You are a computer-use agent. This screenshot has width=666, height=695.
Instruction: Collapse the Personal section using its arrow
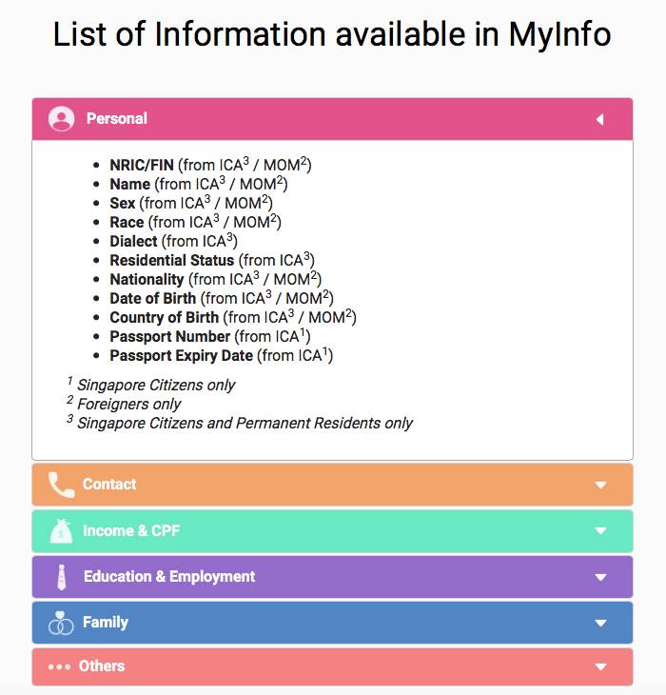pyautogui.click(x=600, y=119)
